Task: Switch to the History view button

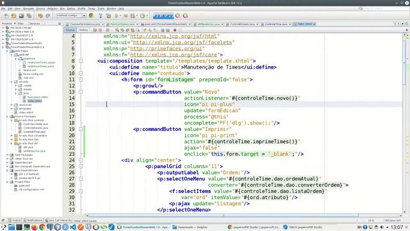Action: tap(83, 30)
